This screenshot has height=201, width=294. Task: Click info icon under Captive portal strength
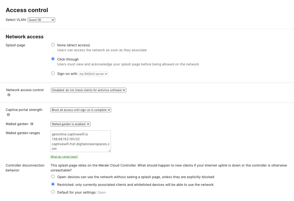8,115
